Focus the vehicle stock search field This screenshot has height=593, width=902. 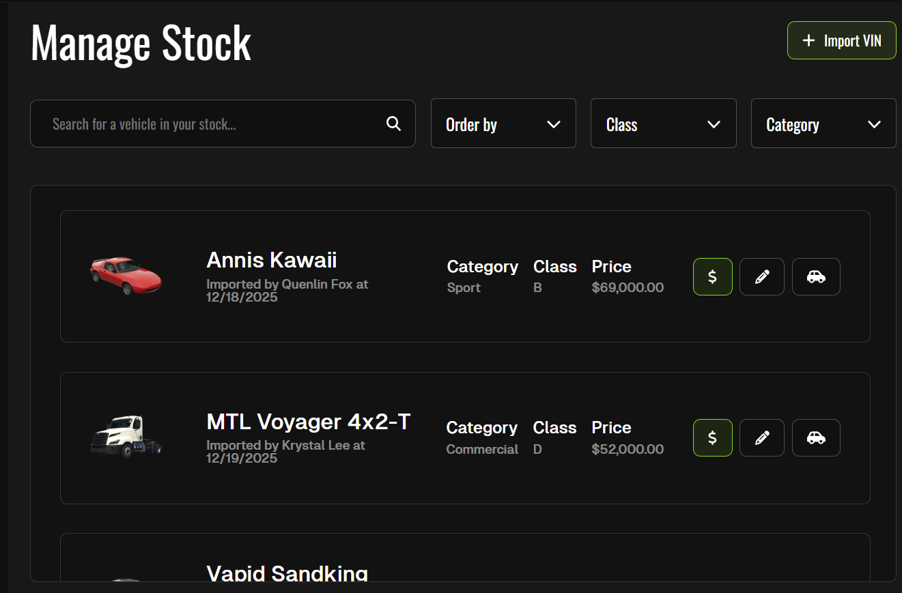(212, 124)
